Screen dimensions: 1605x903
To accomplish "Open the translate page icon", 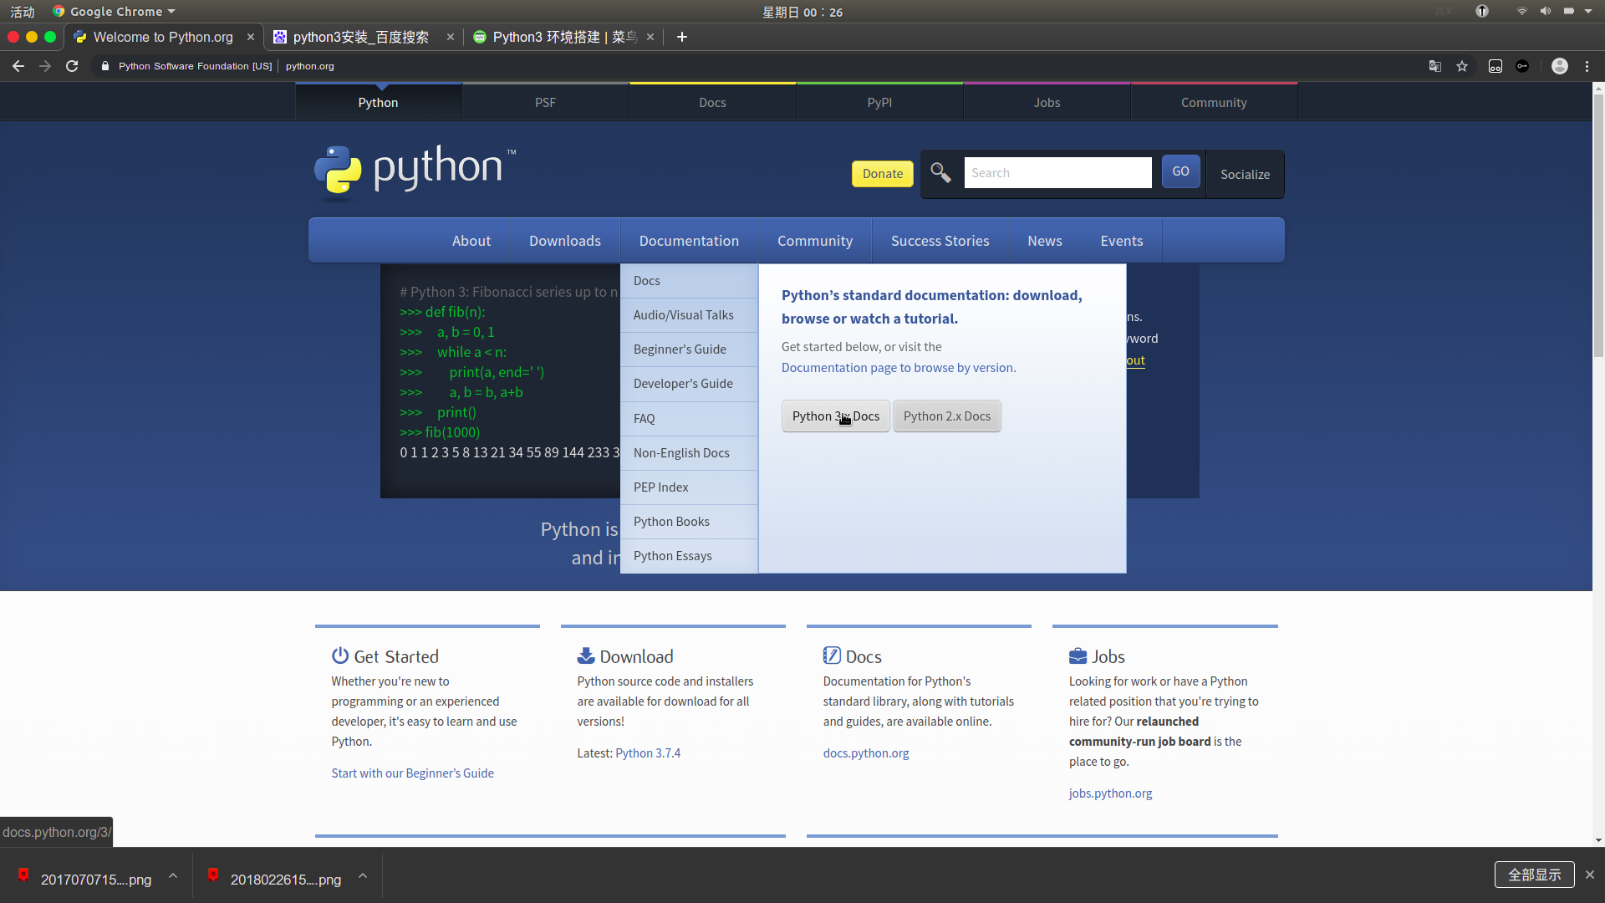I will (1435, 66).
